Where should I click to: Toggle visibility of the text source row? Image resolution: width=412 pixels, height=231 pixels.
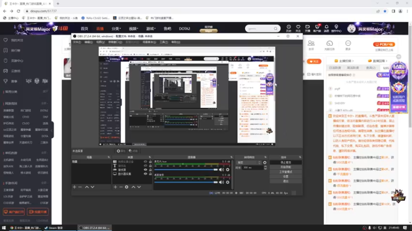pos(145,165)
